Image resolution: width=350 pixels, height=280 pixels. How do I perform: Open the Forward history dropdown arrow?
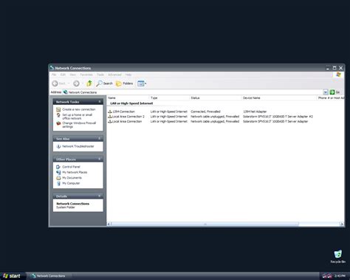point(82,83)
